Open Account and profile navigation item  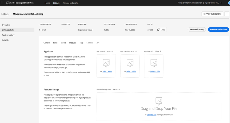(71, 3)
